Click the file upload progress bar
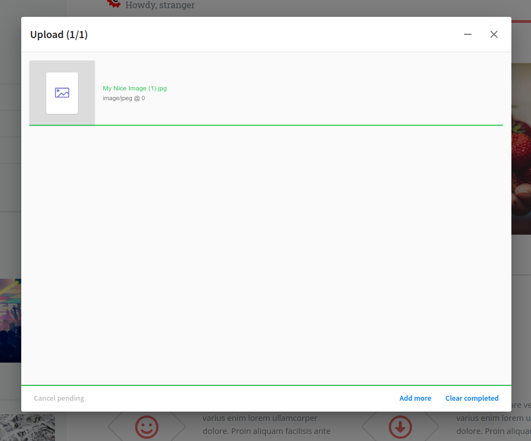The image size is (531, 441). tap(266, 125)
